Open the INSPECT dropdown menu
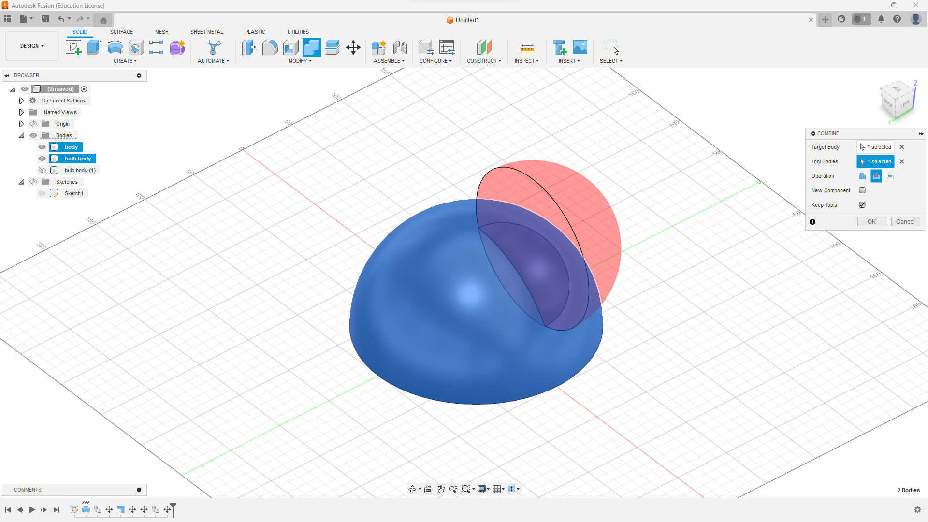Viewport: 928px width, 522px height. tap(527, 61)
